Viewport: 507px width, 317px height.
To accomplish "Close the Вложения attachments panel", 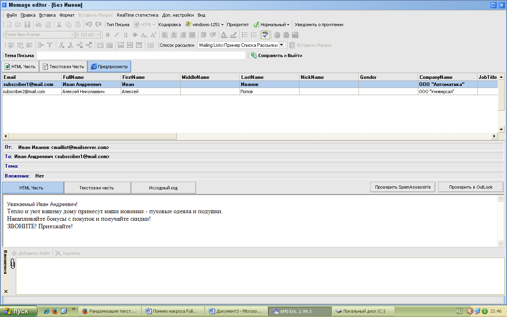I will tap(6, 291).
